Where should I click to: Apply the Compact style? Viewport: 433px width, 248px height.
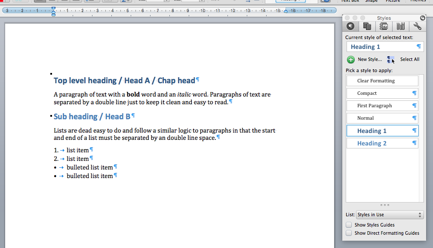click(382, 93)
